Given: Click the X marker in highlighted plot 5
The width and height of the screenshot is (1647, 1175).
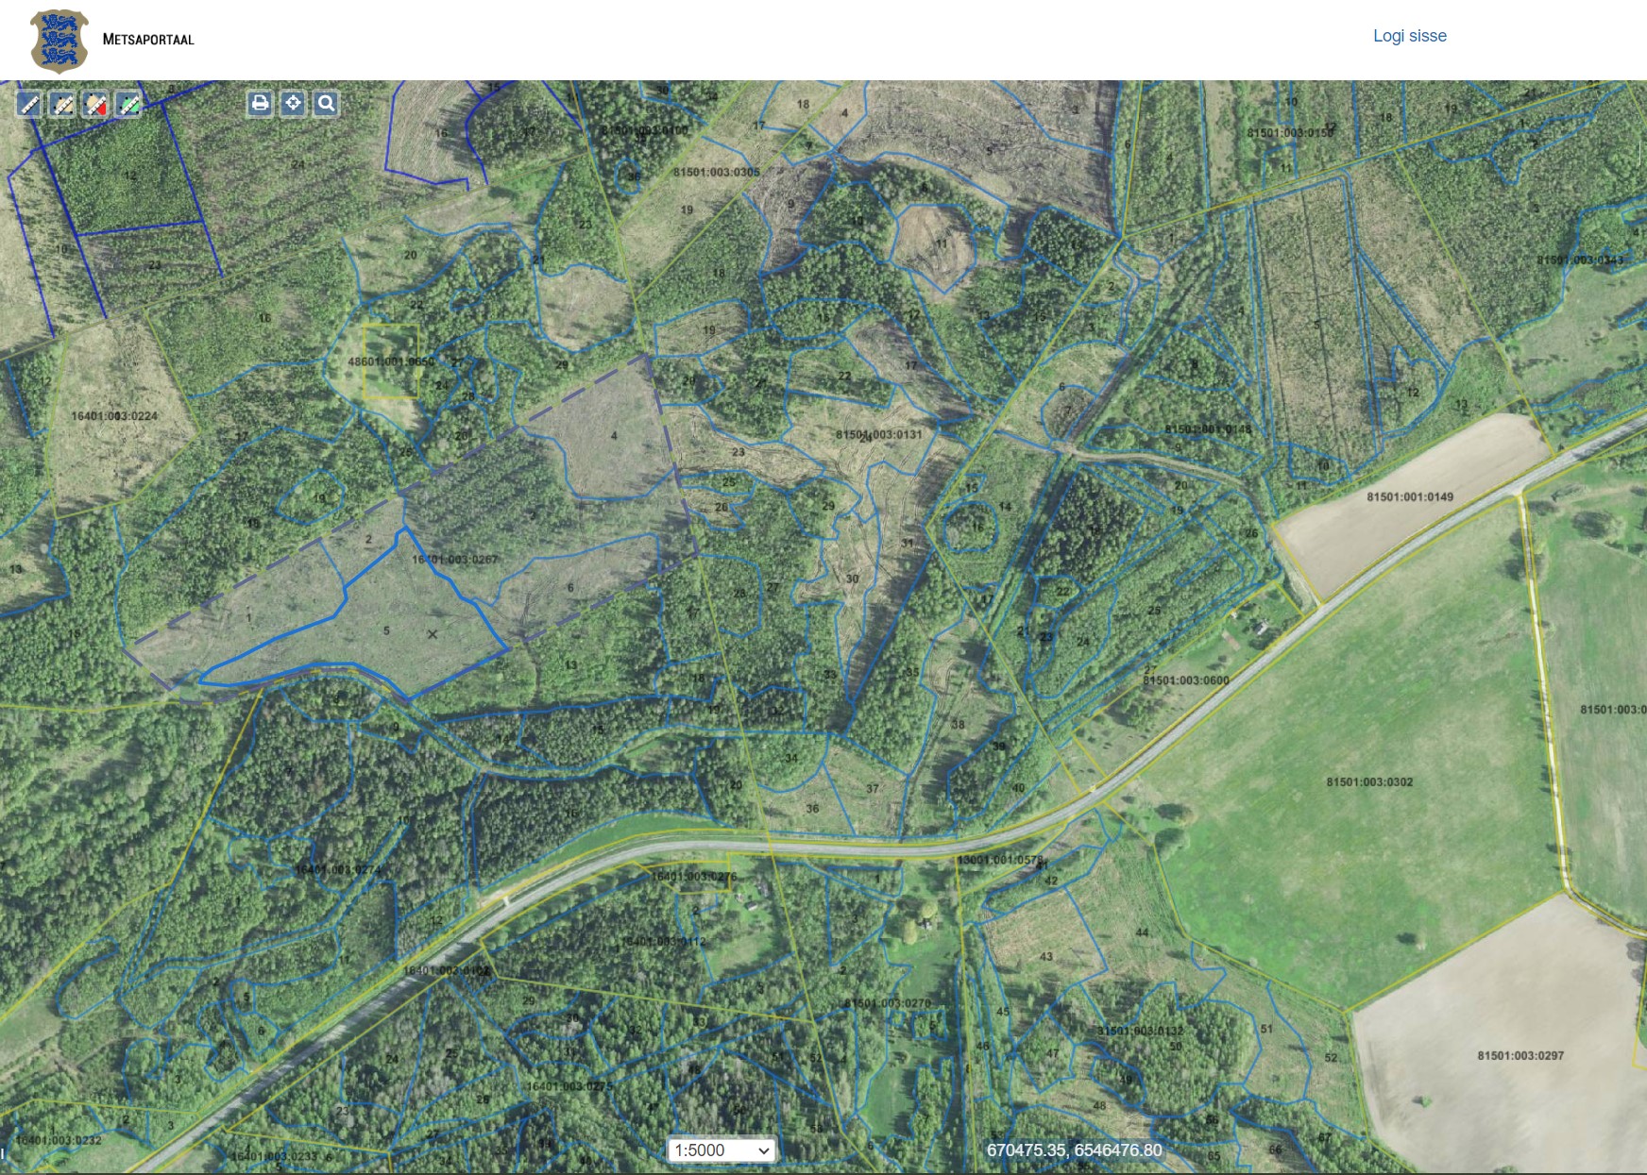Looking at the screenshot, I should pos(433,634).
